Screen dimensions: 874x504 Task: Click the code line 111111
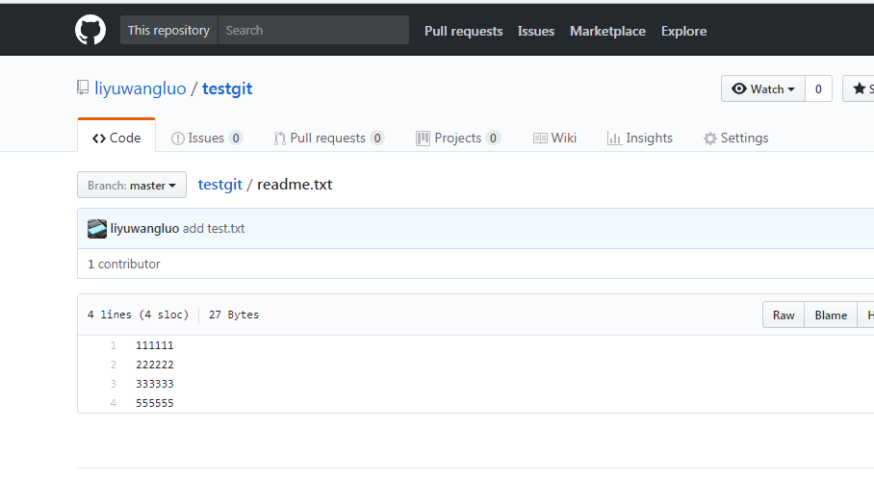click(x=155, y=345)
